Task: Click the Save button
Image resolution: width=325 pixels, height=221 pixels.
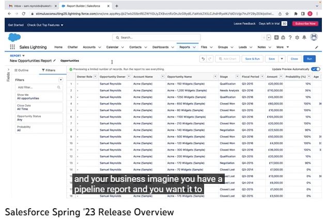Action: 272,59
